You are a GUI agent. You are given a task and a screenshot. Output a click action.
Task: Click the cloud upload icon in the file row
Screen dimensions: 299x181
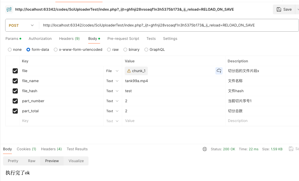click(219, 71)
